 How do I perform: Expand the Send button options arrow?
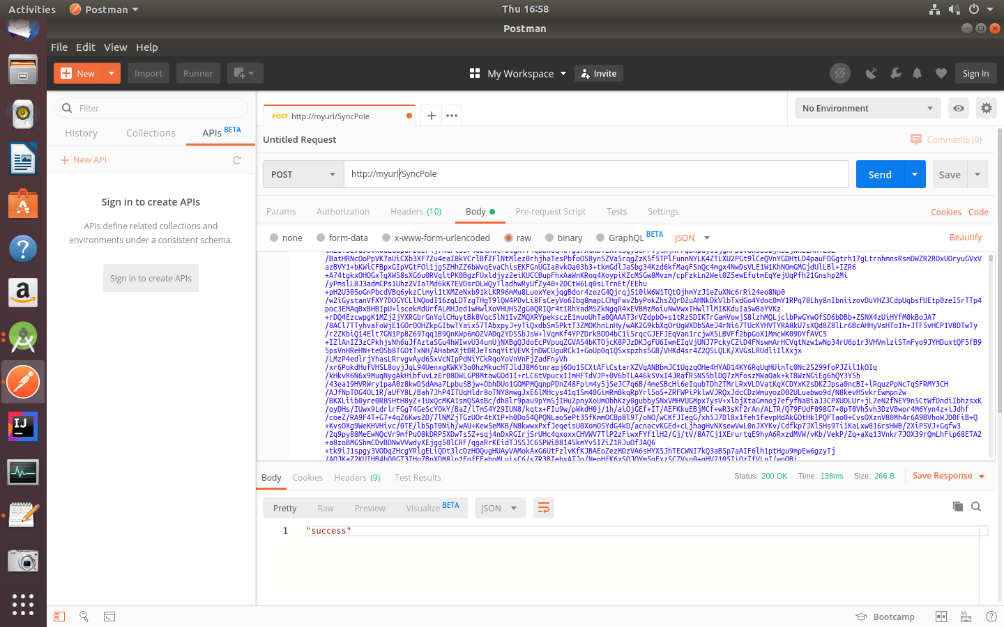(x=915, y=174)
